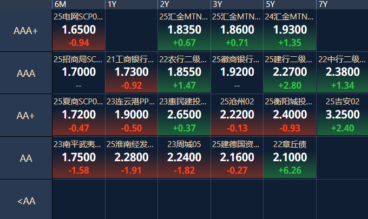The width and height of the screenshot is (368, 219).
Task: Open 25建行二级 cell showing 2.2700
Action: click(290, 72)
